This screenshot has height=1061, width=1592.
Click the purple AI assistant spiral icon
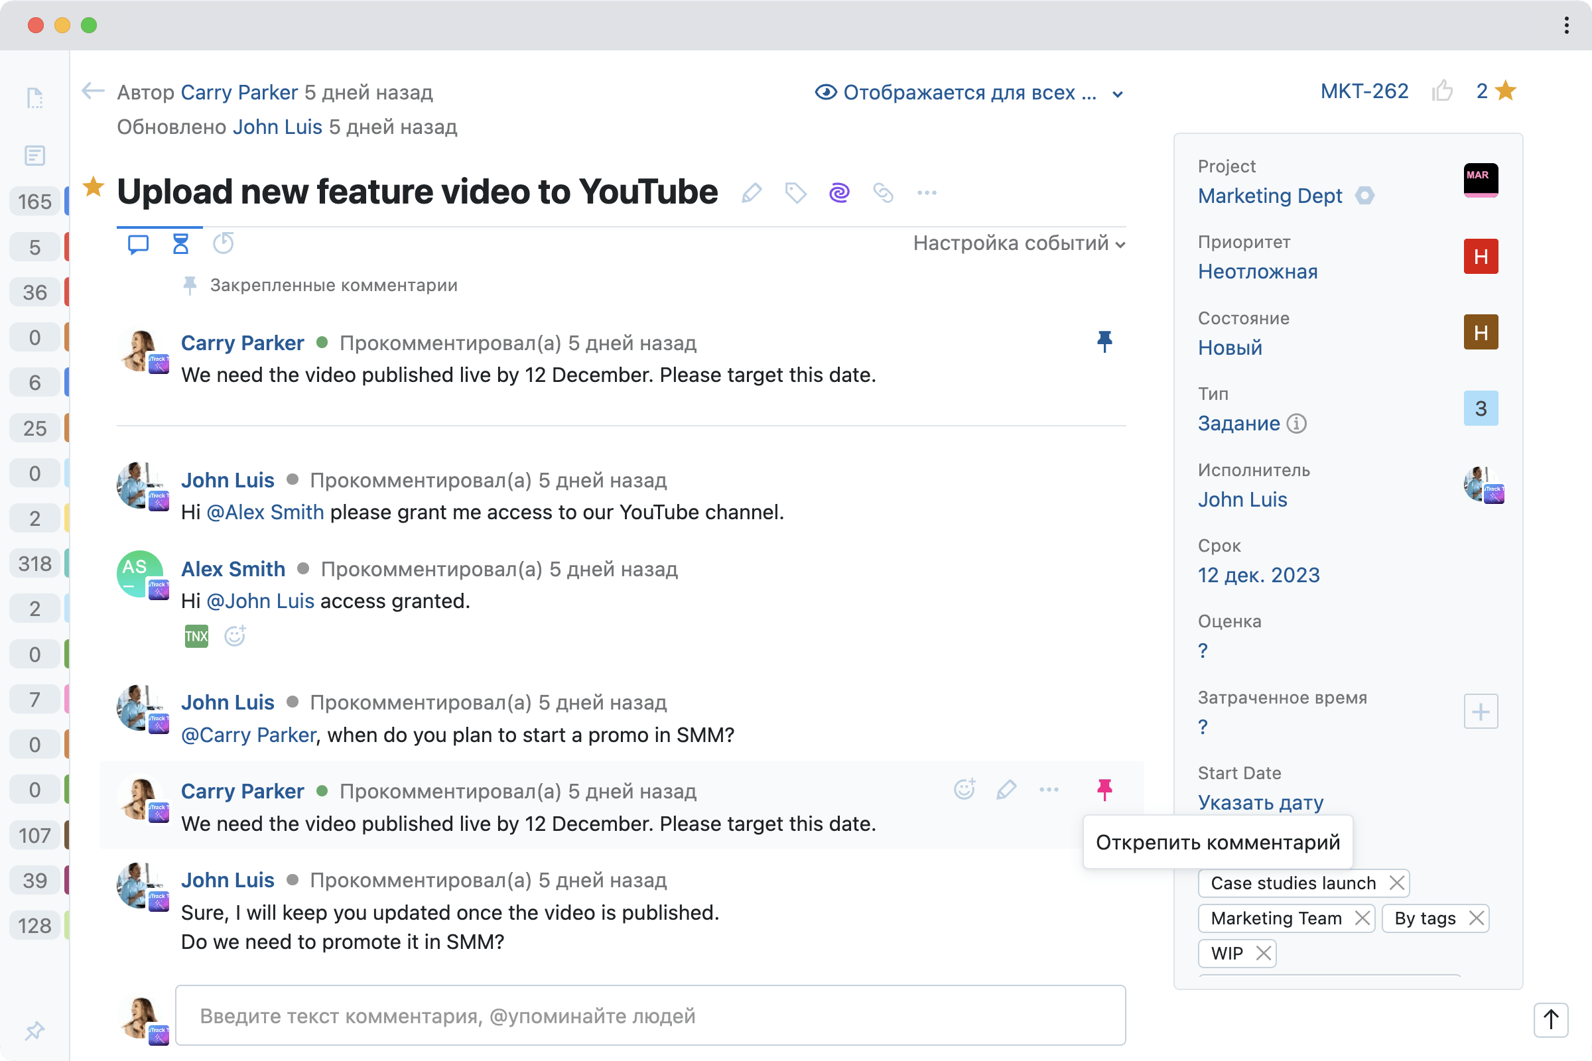[838, 193]
